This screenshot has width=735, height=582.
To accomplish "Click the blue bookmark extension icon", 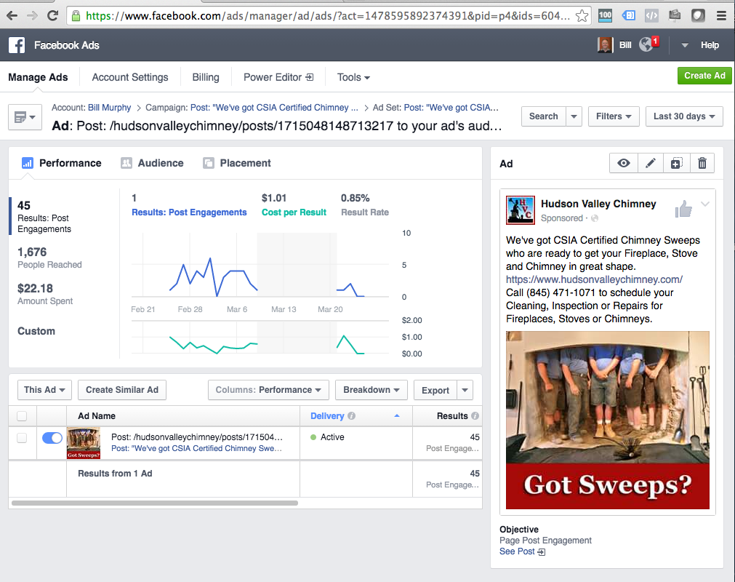I will (628, 15).
